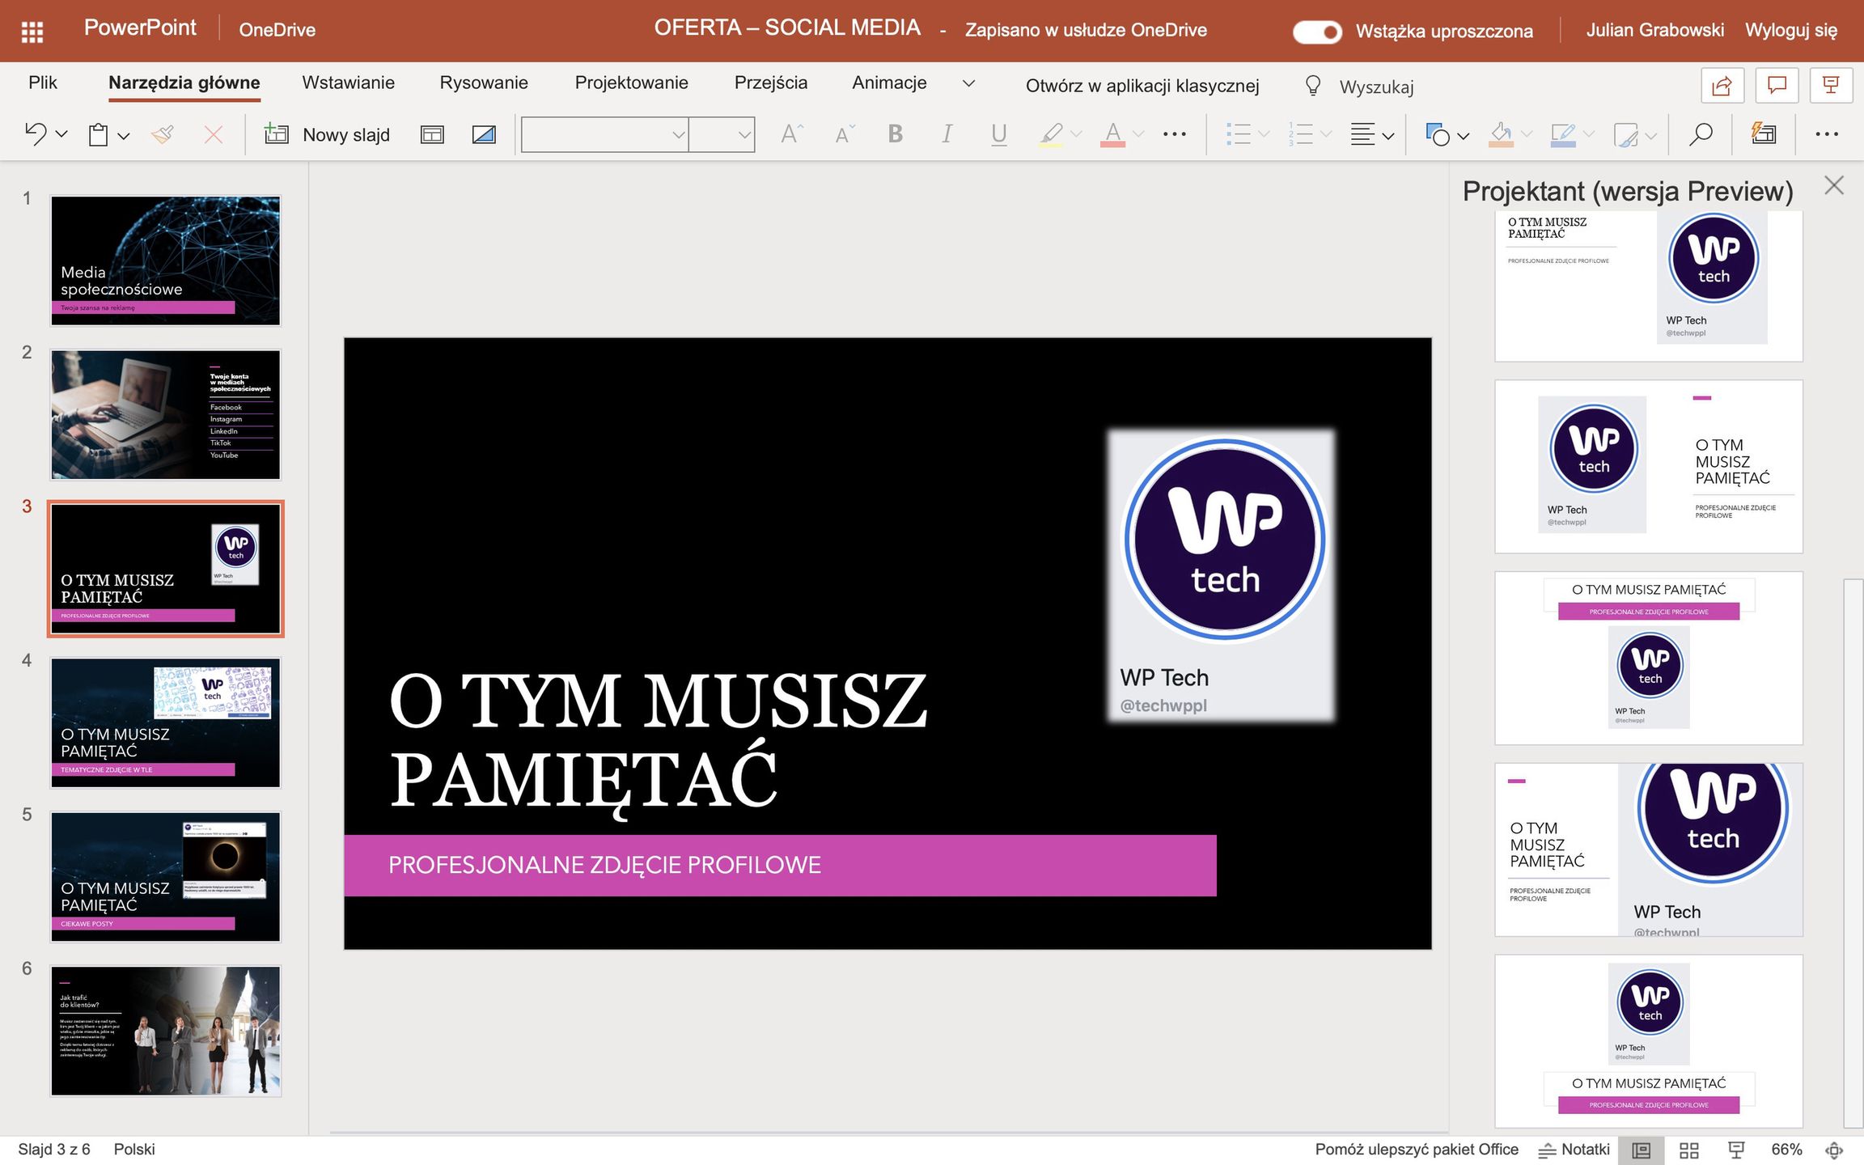Image resolution: width=1864 pixels, height=1165 pixels.
Task: Decrease font size with the smaller A icon
Action: (844, 134)
